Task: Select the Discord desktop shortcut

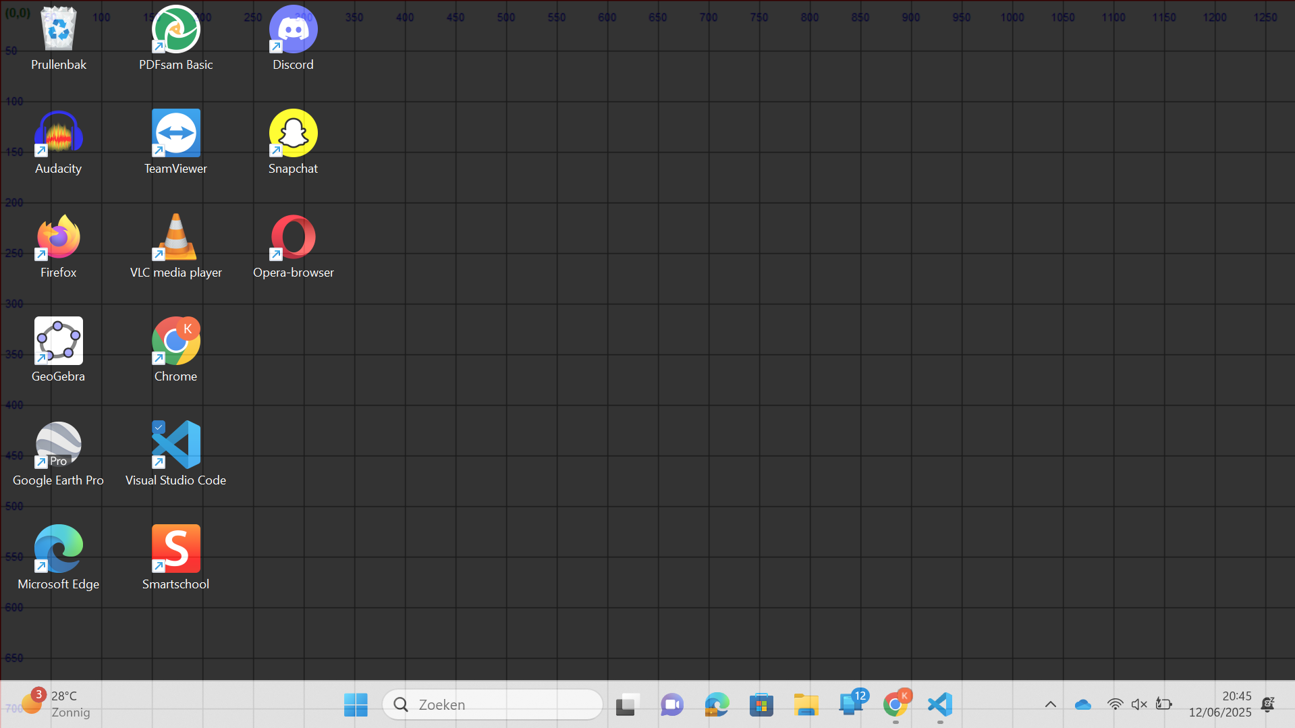Action: click(293, 38)
